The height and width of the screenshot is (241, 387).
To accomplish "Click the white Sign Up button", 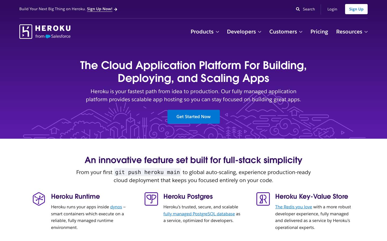I will [356, 9].
